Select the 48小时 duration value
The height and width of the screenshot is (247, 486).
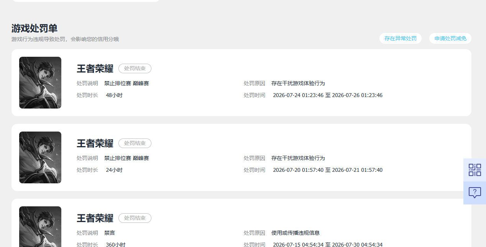coord(114,95)
